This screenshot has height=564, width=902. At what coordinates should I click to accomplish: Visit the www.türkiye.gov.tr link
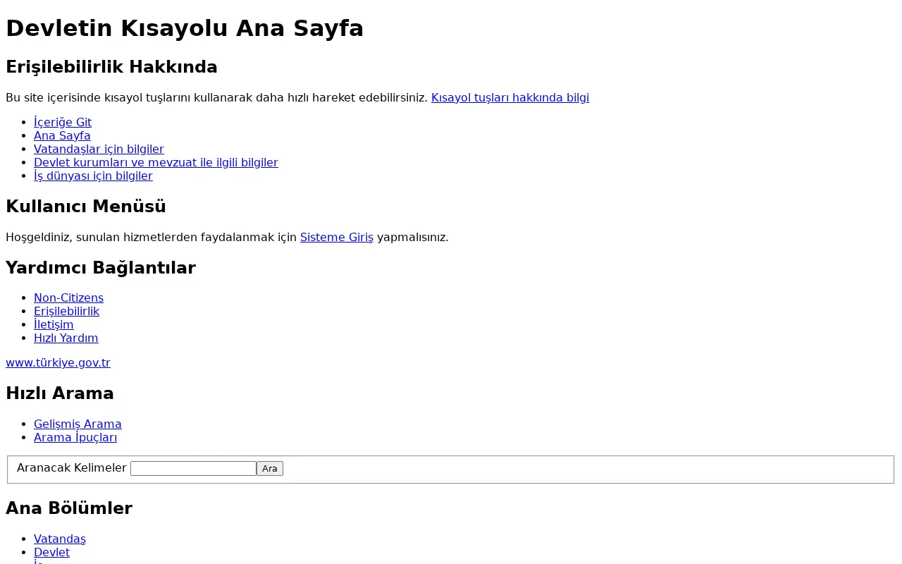coord(58,363)
